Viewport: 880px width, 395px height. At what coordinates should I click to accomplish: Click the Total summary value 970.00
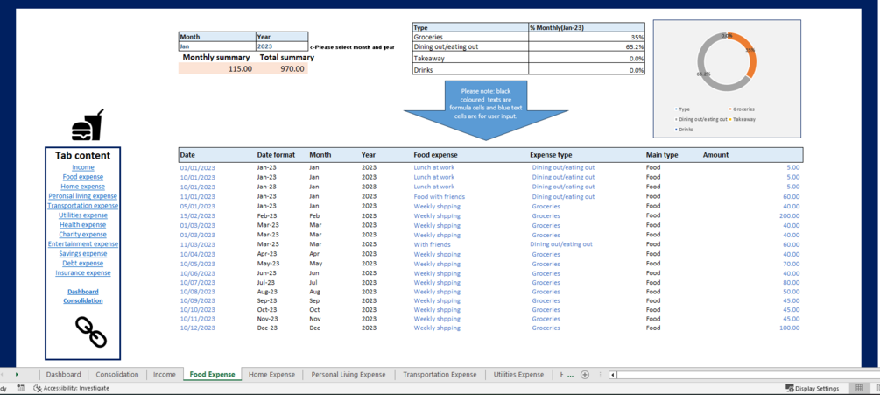282,68
